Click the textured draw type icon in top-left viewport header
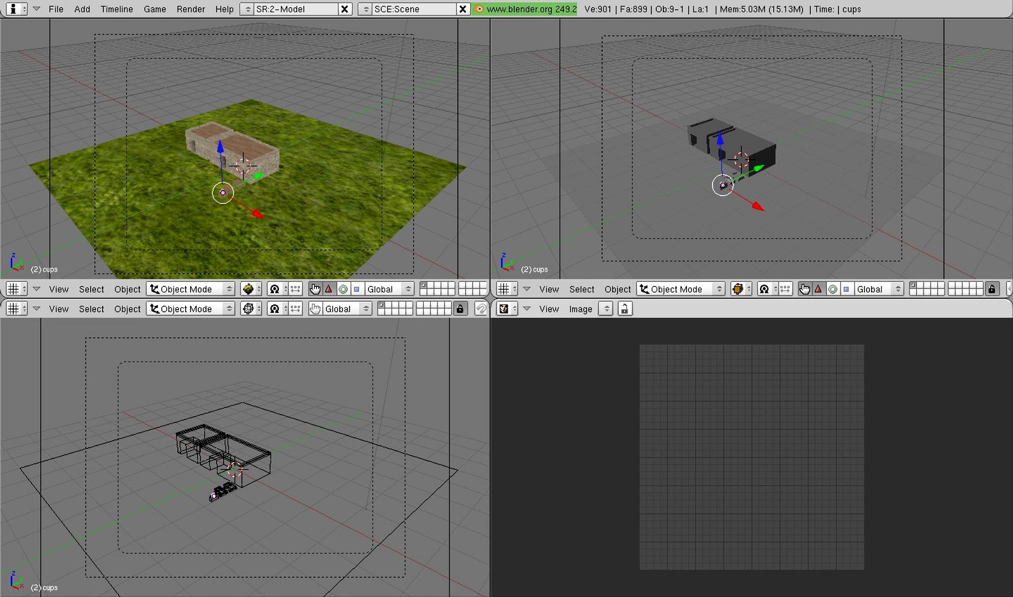The height and width of the screenshot is (597, 1013). click(x=248, y=289)
